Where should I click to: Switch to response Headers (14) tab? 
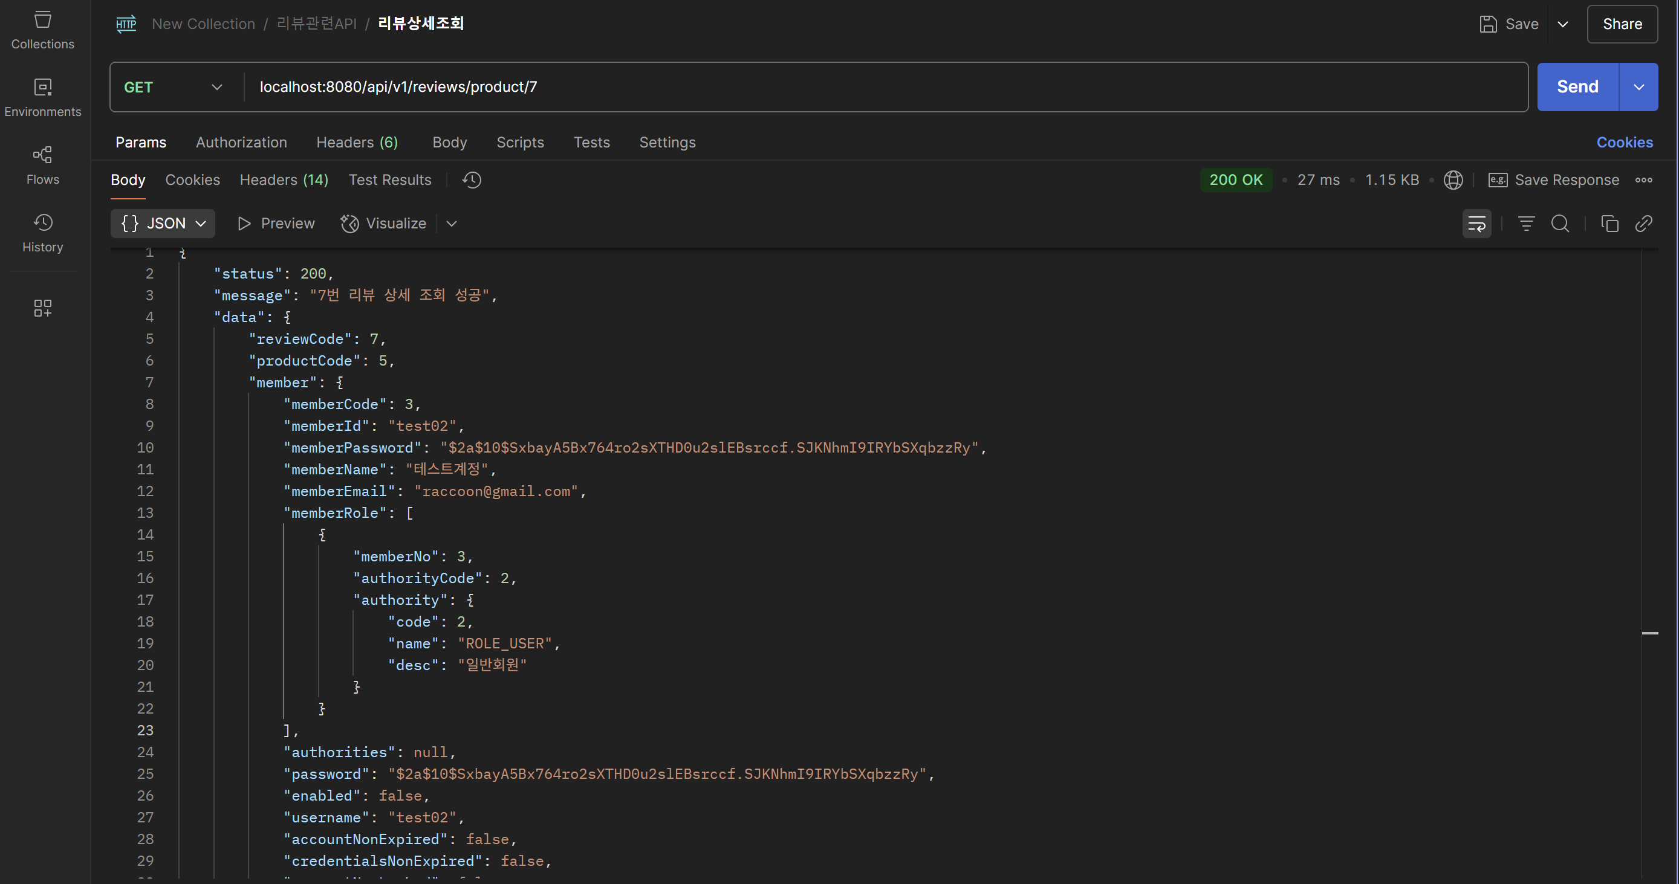click(284, 180)
